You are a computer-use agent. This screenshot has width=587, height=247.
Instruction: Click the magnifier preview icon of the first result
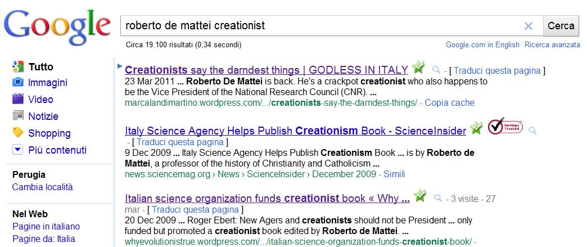(436, 70)
